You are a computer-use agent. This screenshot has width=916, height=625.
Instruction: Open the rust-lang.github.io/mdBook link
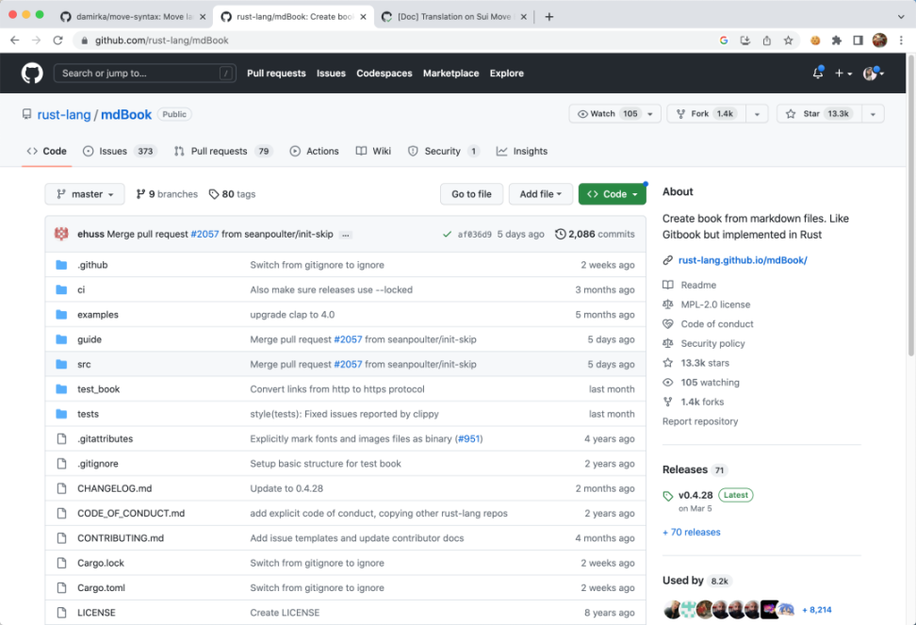point(742,260)
